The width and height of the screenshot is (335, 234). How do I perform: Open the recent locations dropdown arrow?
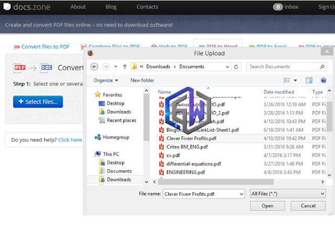coord(116,67)
